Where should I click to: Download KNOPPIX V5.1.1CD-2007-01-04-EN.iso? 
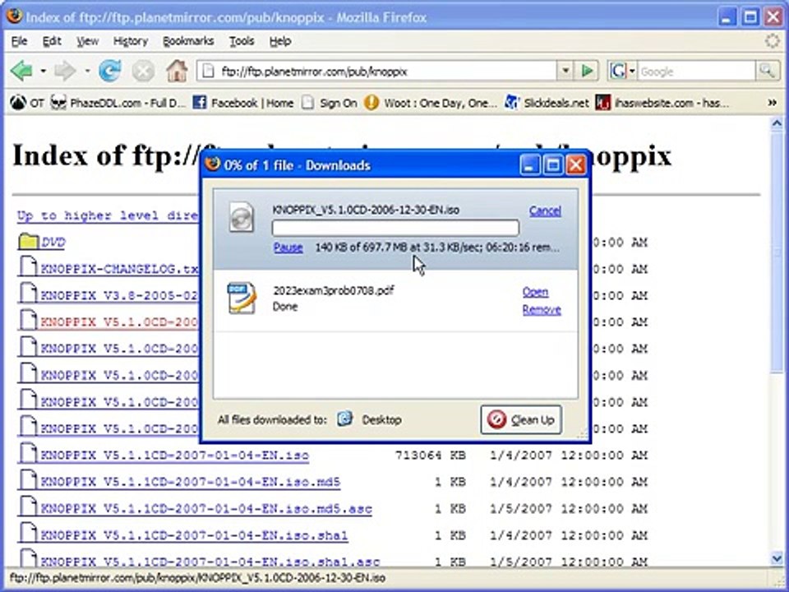(x=174, y=456)
